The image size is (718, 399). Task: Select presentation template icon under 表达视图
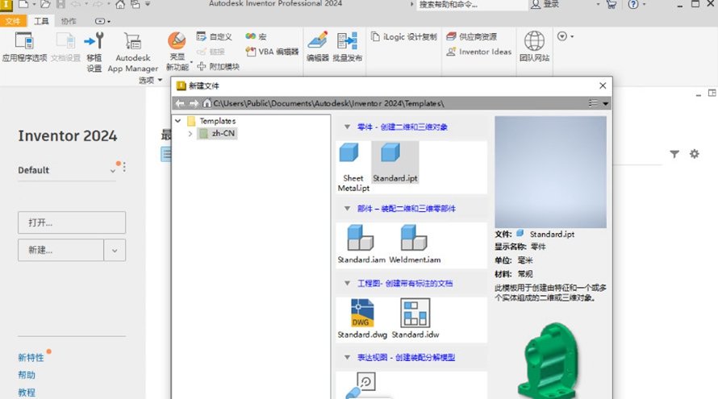pyautogui.click(x=361, y=384)
